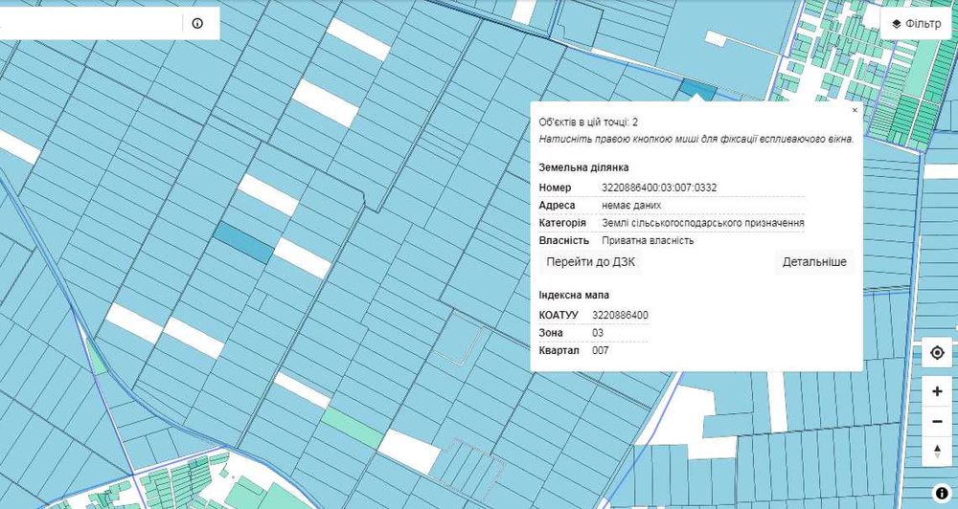Screen dimensions: 958x509
Task: Open the Фільтр layers filter
Action: (916, 24)
